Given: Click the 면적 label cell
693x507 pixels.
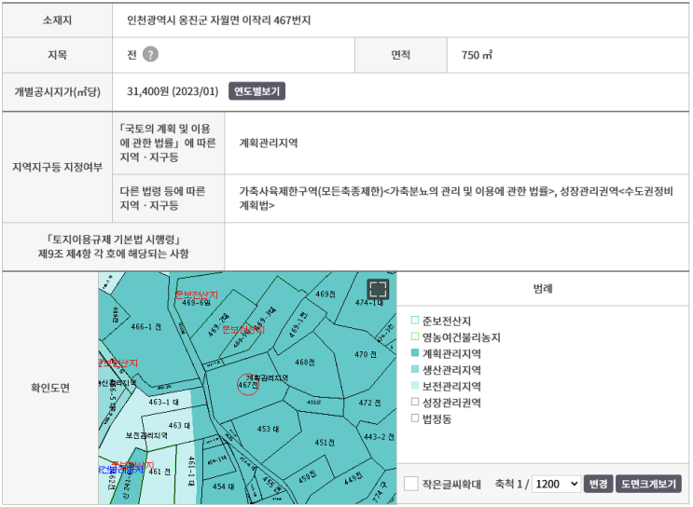Looking at the screenshot, I should click(x=401, y=55).
